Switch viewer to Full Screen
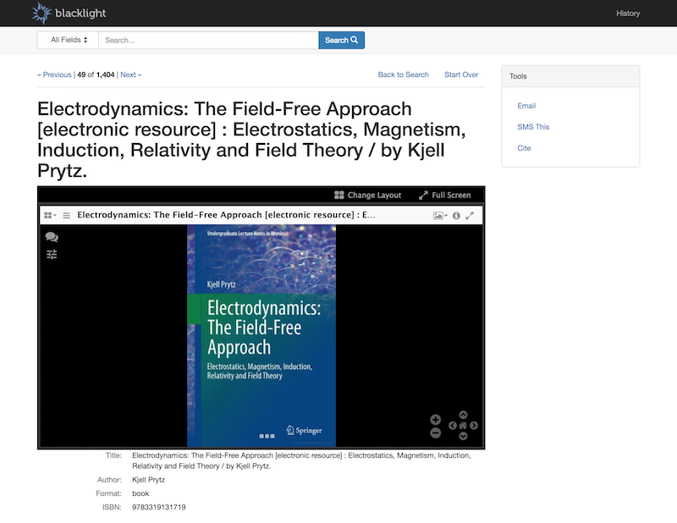677x523 pixels. [x=445, y=195]
